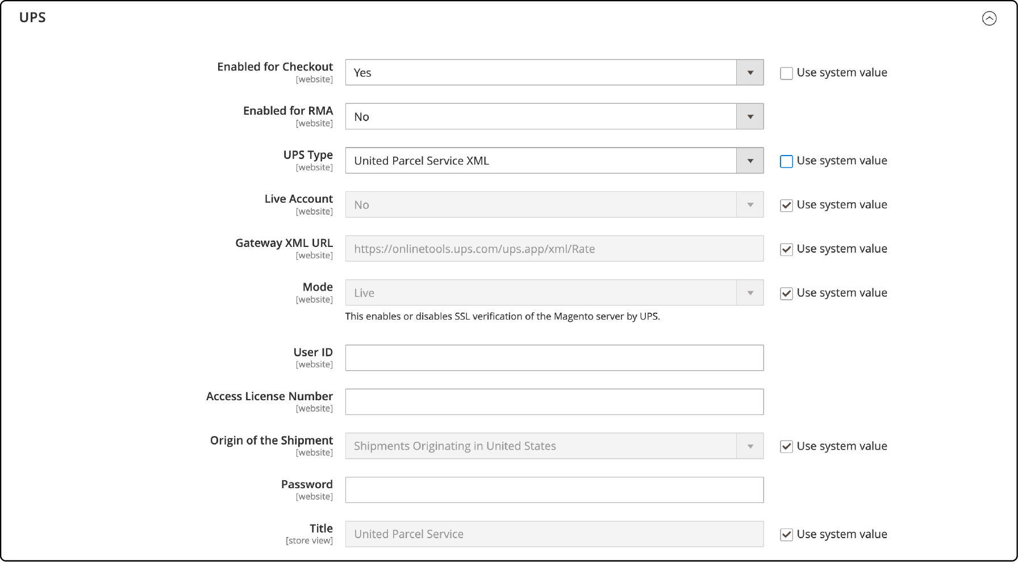Uncheck Use system value for Mode

tap(786, 293)
